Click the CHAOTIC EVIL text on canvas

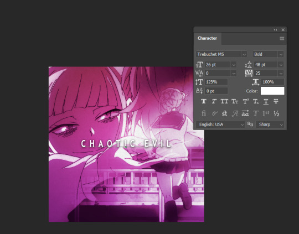[126, 144]
